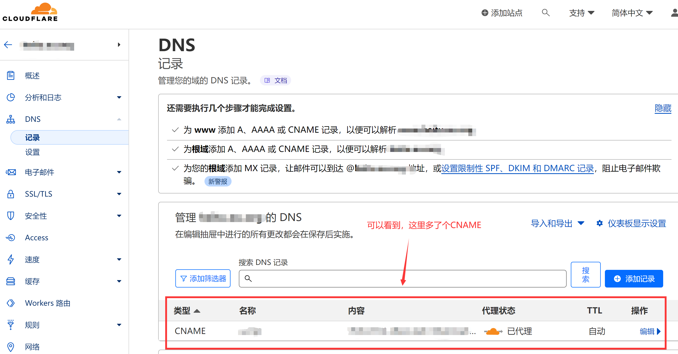Select 记录 in the DNS sidebar menu
The height and width of the screenshot is (354, 678).
pos(32,137)
